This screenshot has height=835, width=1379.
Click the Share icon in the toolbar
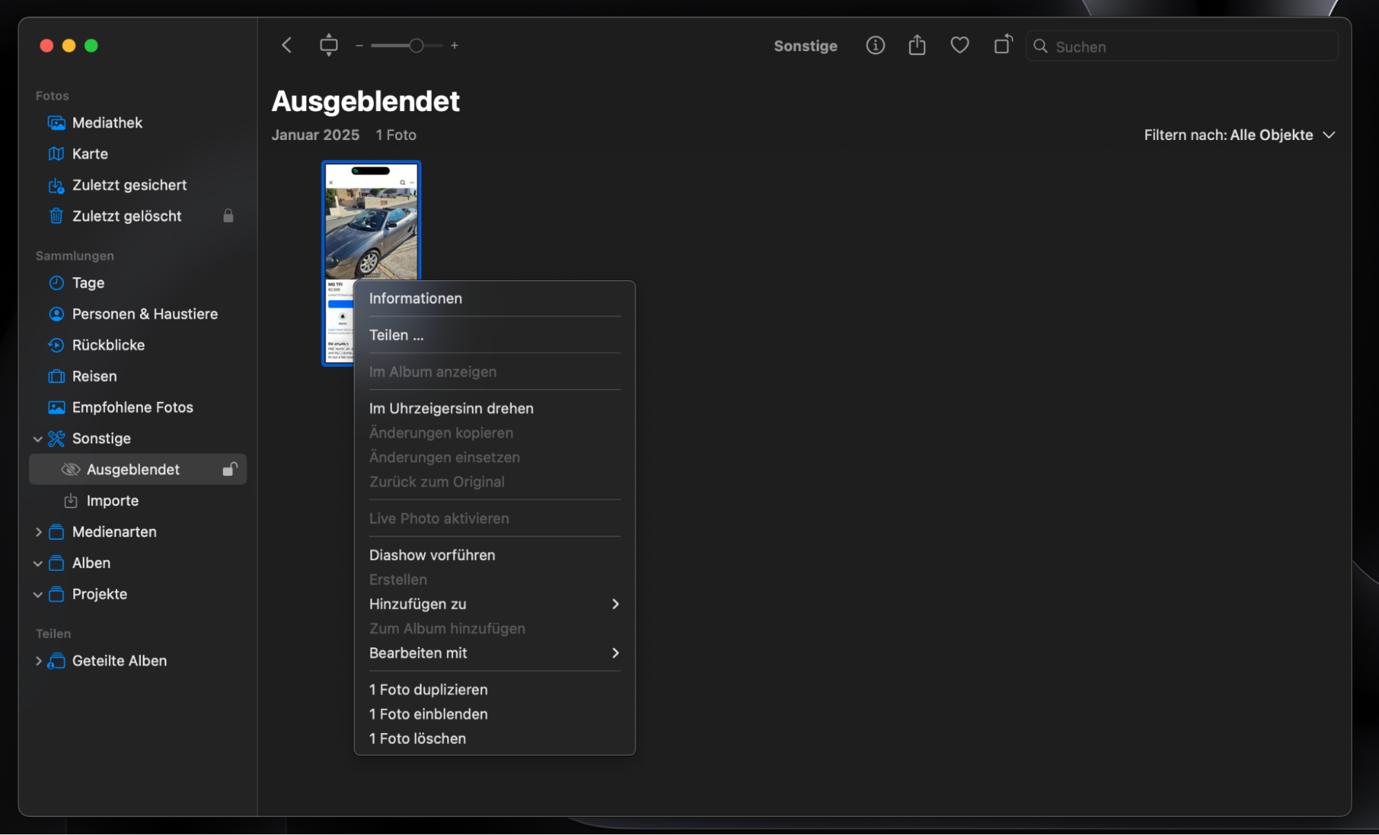(x=917, y=45)
